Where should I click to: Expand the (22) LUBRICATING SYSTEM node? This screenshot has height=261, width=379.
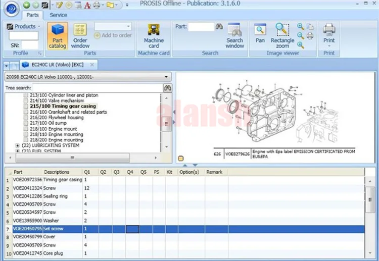click(x=17, y=145)
